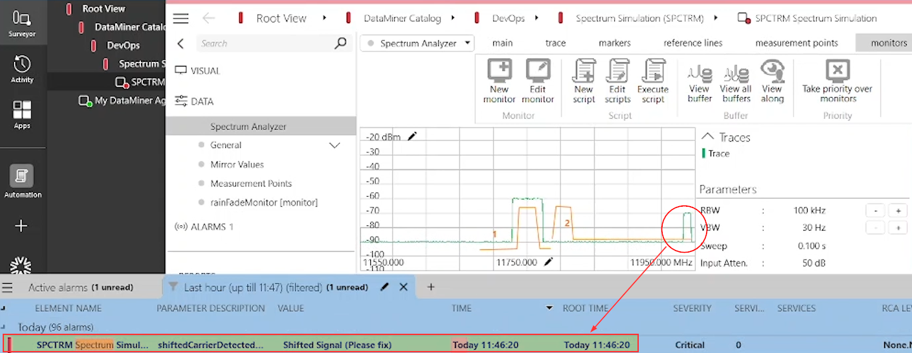Select rainFadeMonitor [monitor] in the data list
This screenshot has height=353, width=912.
(264, 203)
